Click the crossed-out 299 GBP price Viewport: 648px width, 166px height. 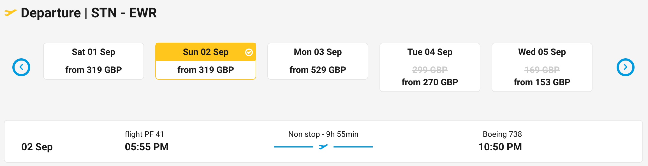pos(430,70)
